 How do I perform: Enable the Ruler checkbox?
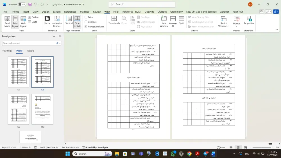point(86,17)
